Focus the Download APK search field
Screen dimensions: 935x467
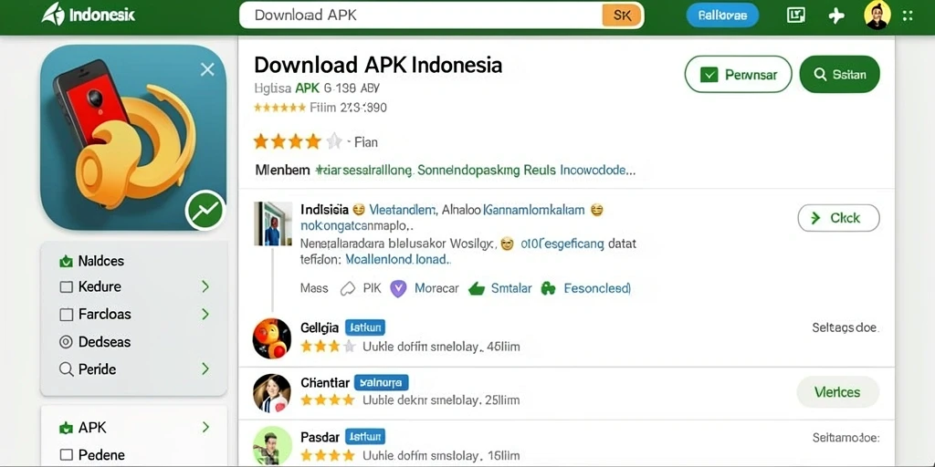420,16
